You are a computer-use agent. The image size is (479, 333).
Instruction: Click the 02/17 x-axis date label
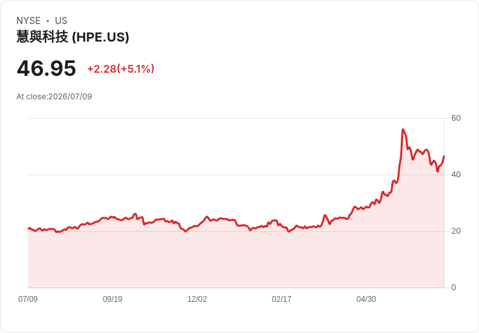point(281,299)
